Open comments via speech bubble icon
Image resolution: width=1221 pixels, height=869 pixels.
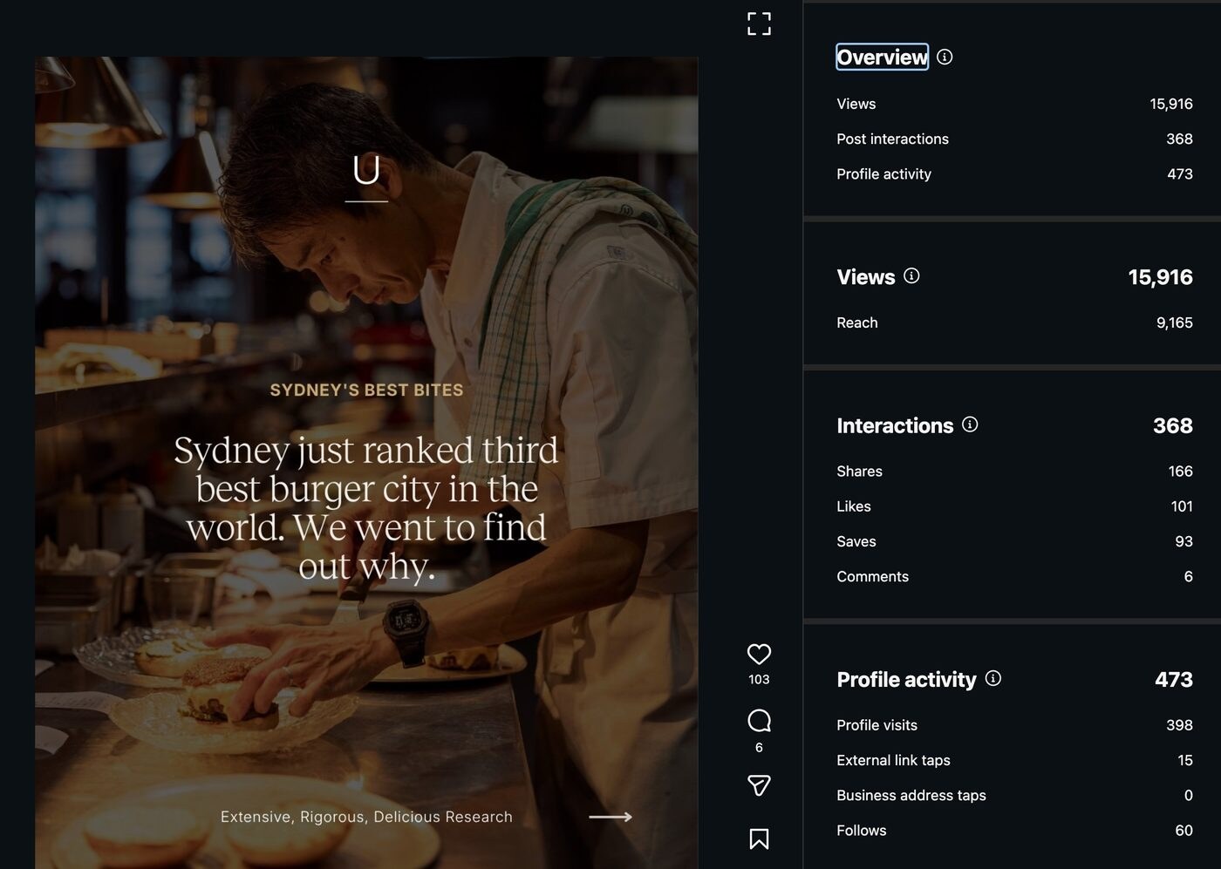pyautogui.click(x=759, y=721)
